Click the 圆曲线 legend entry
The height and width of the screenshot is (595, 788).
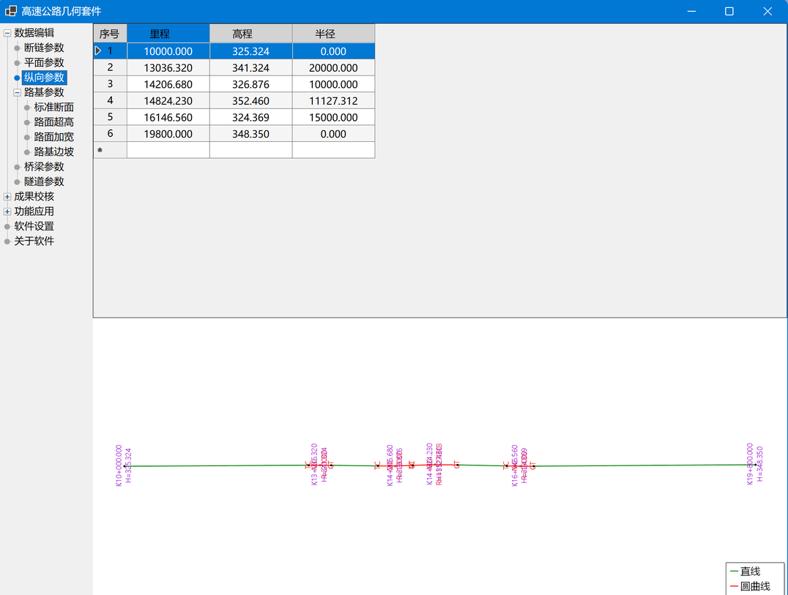click(750, 586)
